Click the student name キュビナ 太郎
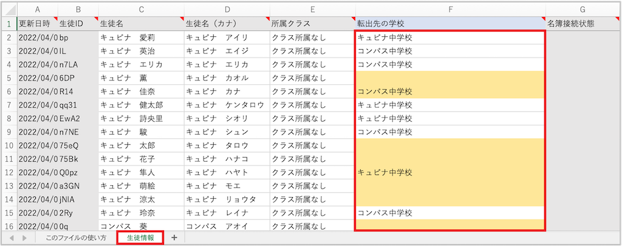 coord(141,145)
